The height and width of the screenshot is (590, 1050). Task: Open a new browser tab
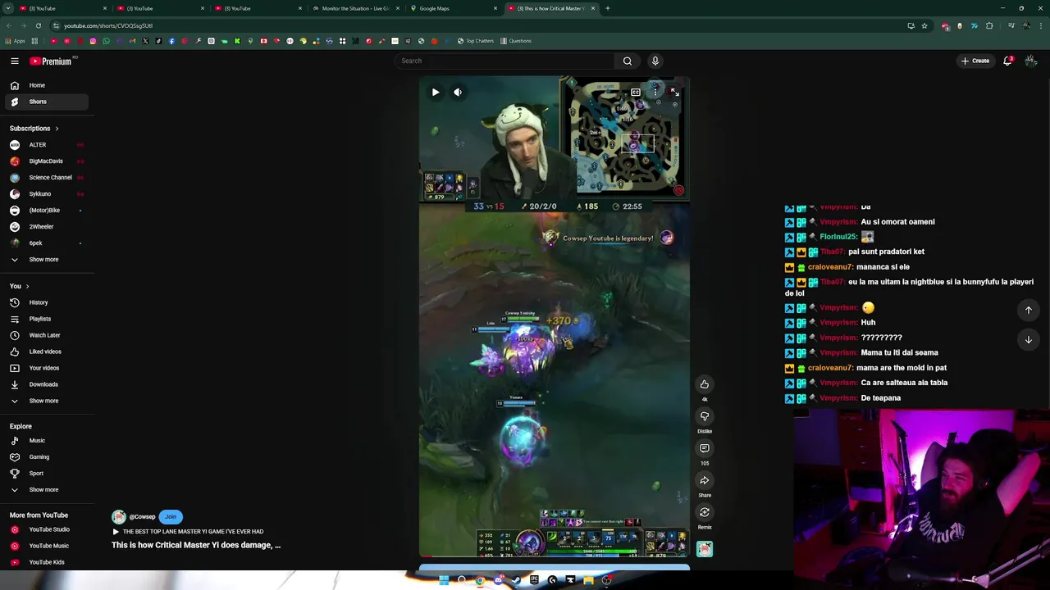[607, 8]
